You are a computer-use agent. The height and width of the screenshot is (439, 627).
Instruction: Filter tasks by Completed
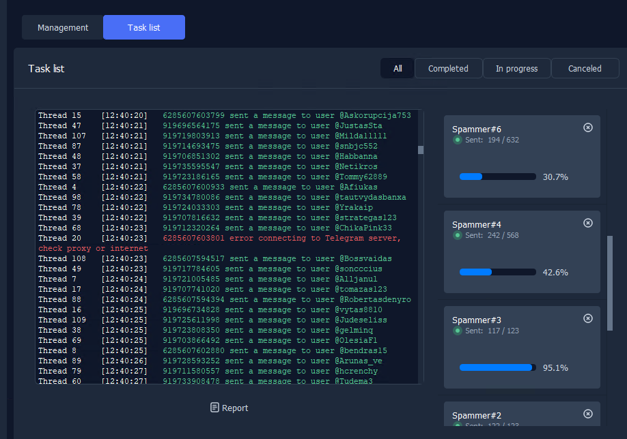[448, 69]
